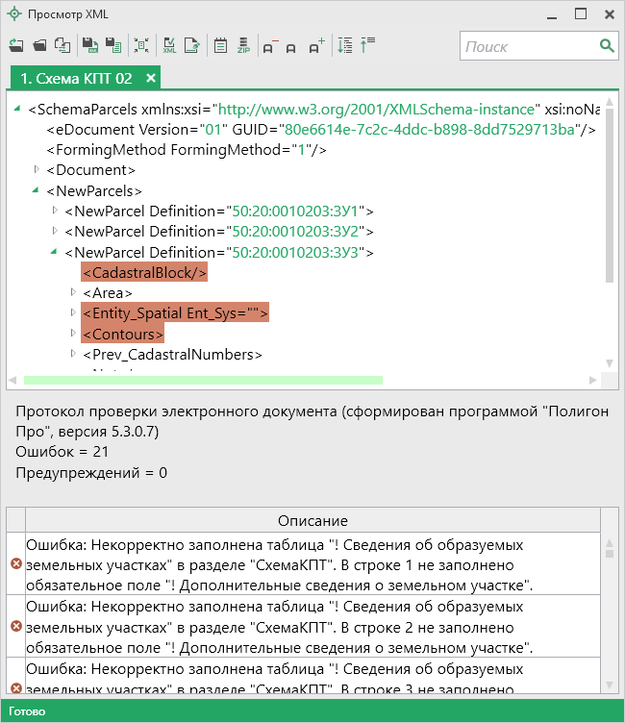The width and height of the screenshot is (625, 723).
Task: Click the open folder icon in toolbar
Action: [39, 45]
